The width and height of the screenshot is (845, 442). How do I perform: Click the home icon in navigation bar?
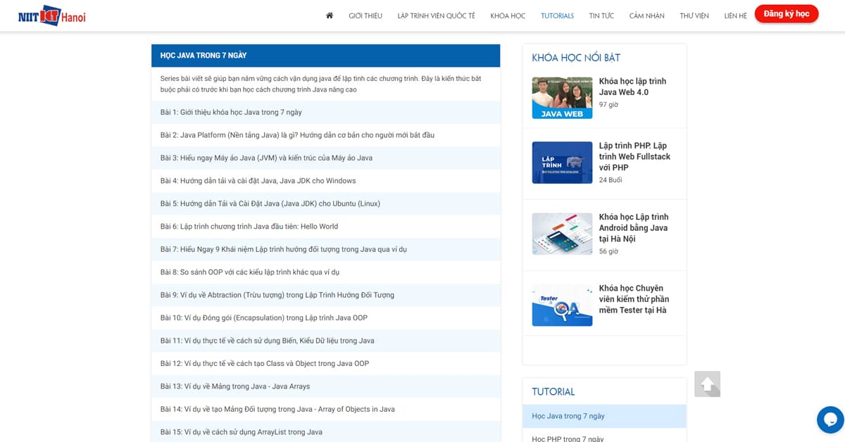(x=329, y=15)
